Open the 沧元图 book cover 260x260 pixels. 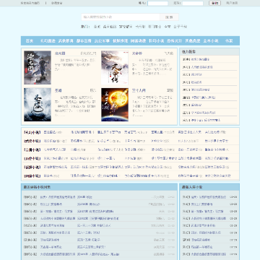38,68
